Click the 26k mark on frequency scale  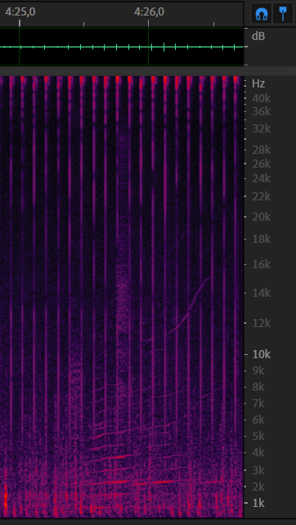262,164
